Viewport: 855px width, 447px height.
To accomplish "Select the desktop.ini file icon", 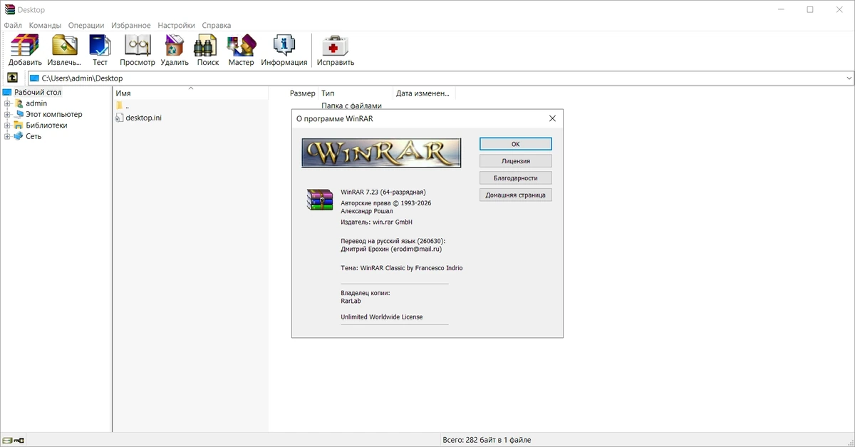I will click(119, 118).
